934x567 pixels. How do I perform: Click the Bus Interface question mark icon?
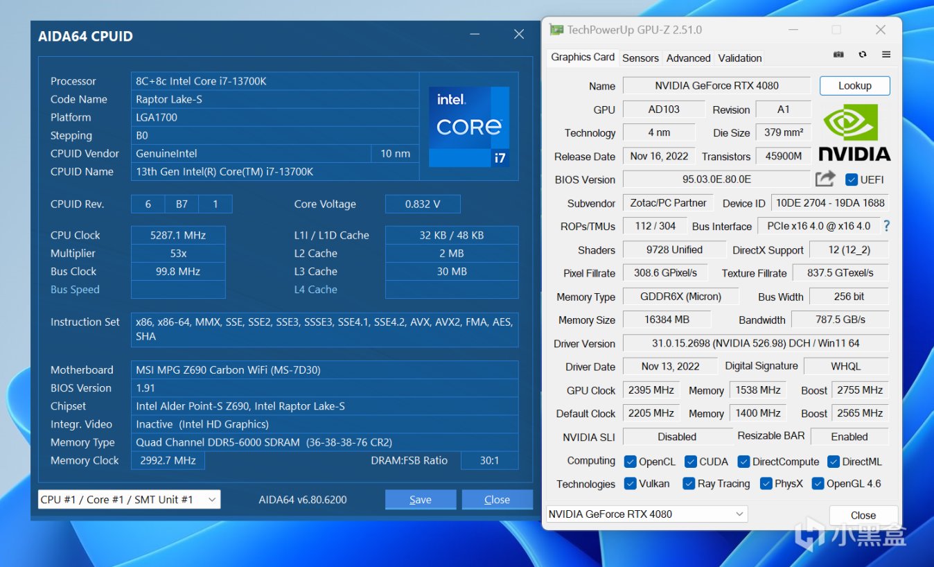[886, 226]
